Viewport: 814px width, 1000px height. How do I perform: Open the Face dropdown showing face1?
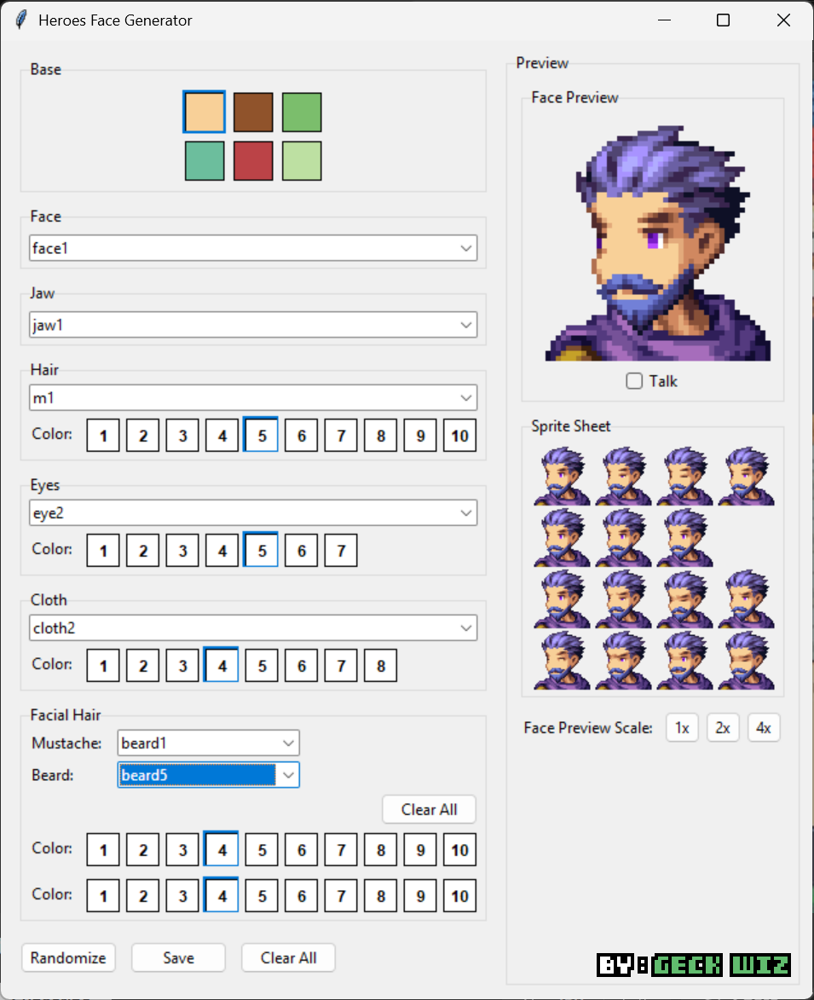tap(253, 248)
